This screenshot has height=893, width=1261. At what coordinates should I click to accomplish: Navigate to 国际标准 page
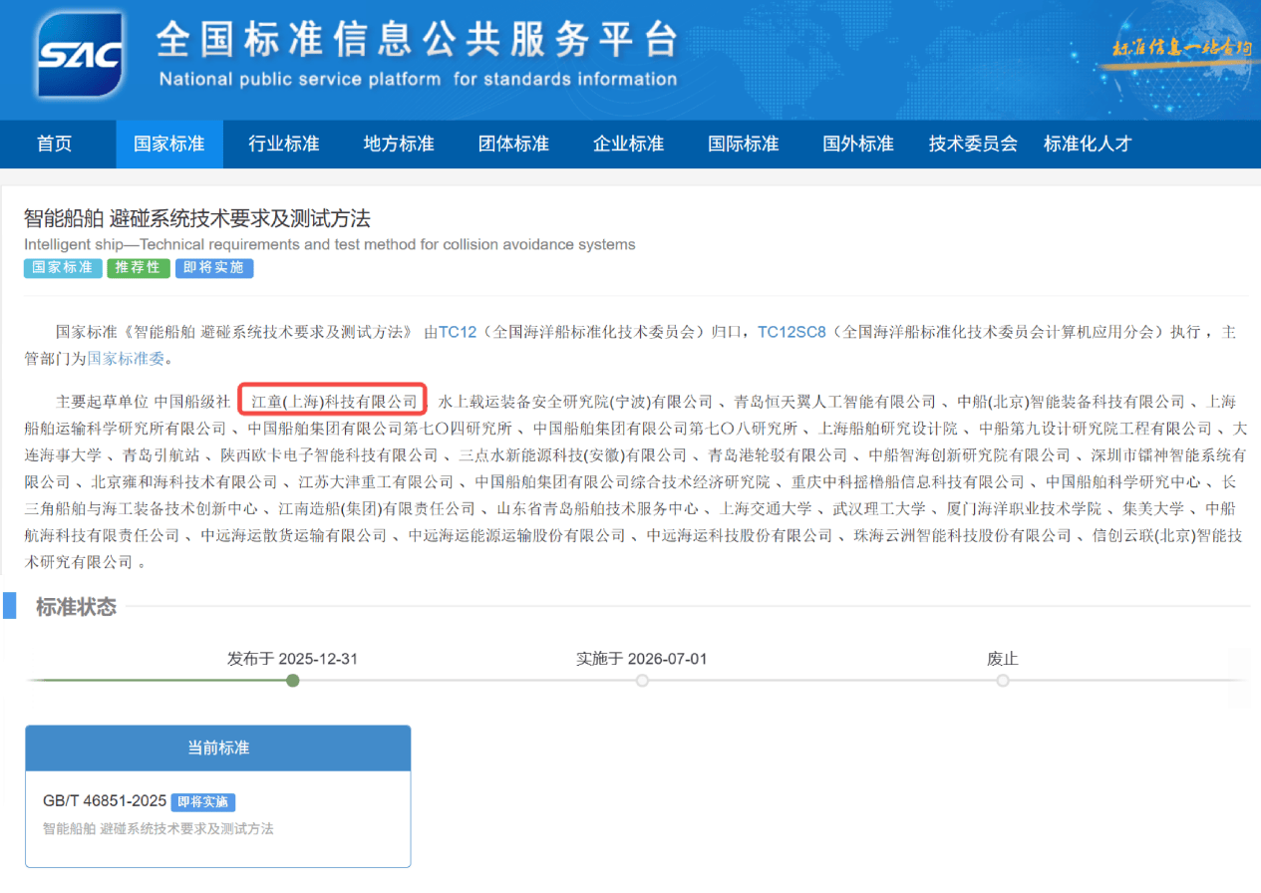pyautogui.click(x=744, y=144)
